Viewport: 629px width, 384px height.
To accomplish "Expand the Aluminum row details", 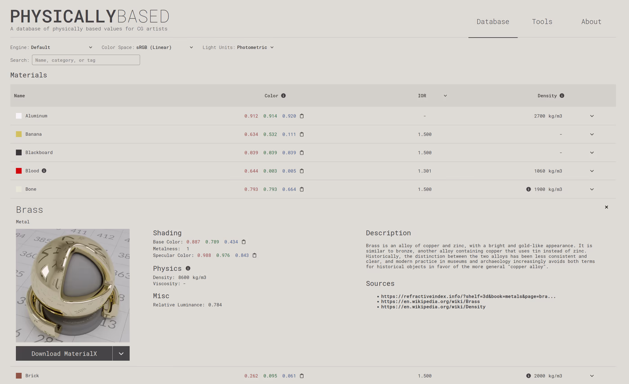I will (x=592, y=116).
